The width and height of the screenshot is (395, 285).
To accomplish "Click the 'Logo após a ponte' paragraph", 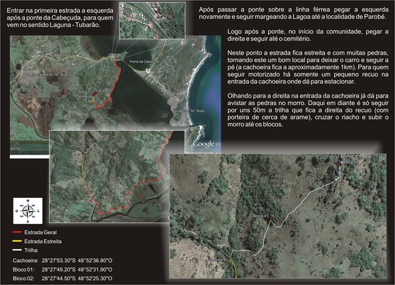I will [308, 35].
